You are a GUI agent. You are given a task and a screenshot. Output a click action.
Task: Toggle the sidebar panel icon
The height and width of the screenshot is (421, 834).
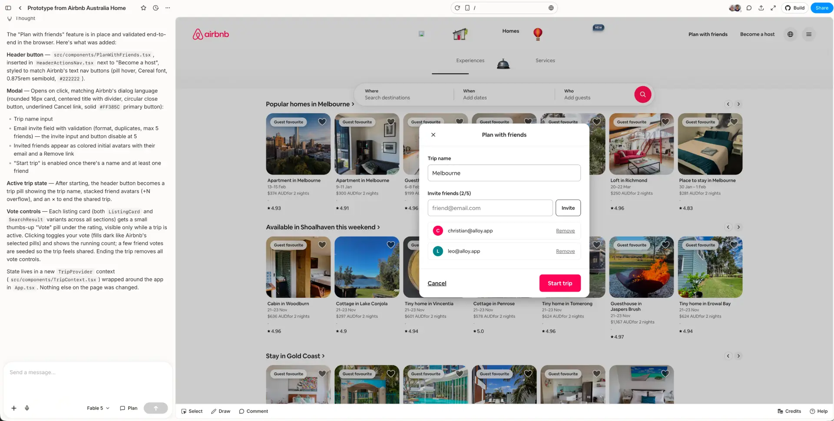pyautogui.click(x=8, y=8)
